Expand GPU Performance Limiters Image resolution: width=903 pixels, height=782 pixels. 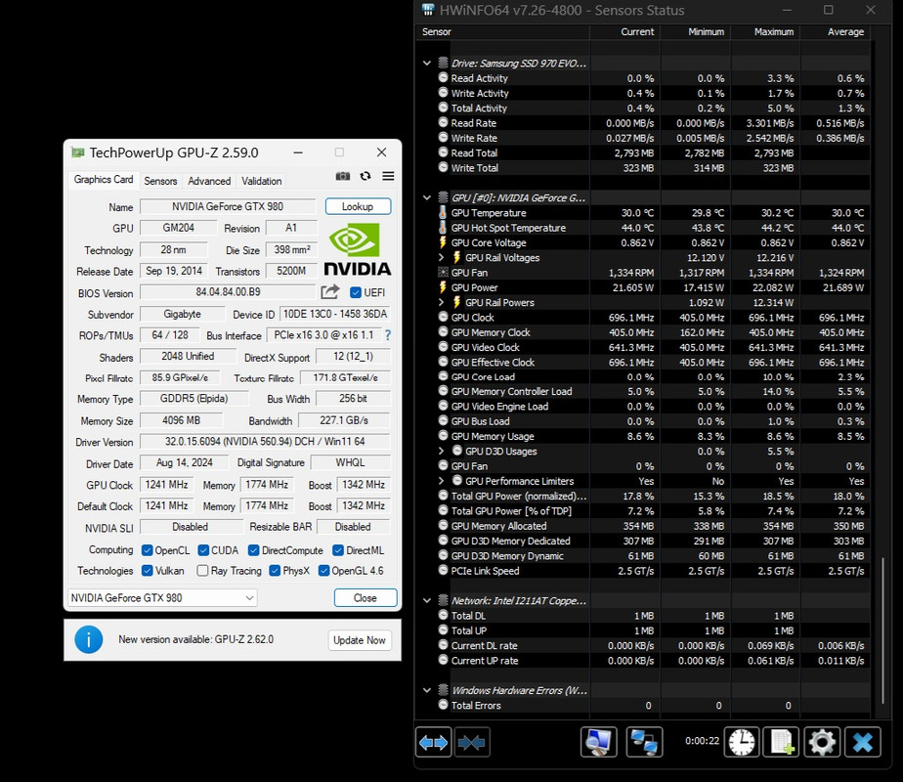click(441, 481)
